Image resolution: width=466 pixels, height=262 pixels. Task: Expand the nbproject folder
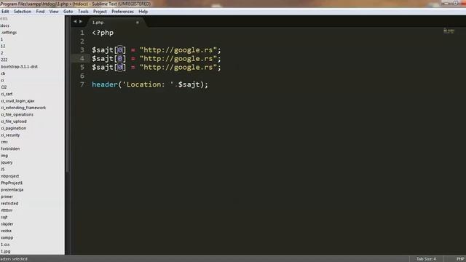pyautogui.click(x=9, y=176)
